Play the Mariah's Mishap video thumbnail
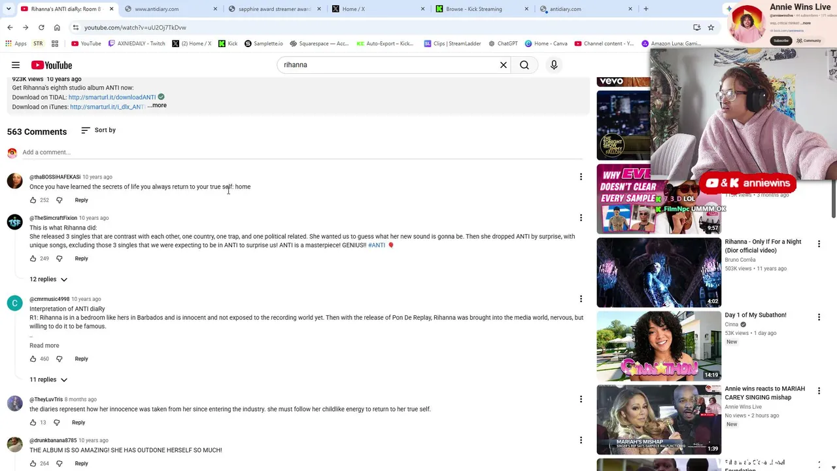 [x=658, y=420]
